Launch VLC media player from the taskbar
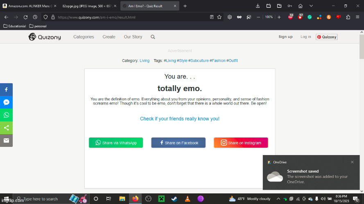 tap(188, 199)
